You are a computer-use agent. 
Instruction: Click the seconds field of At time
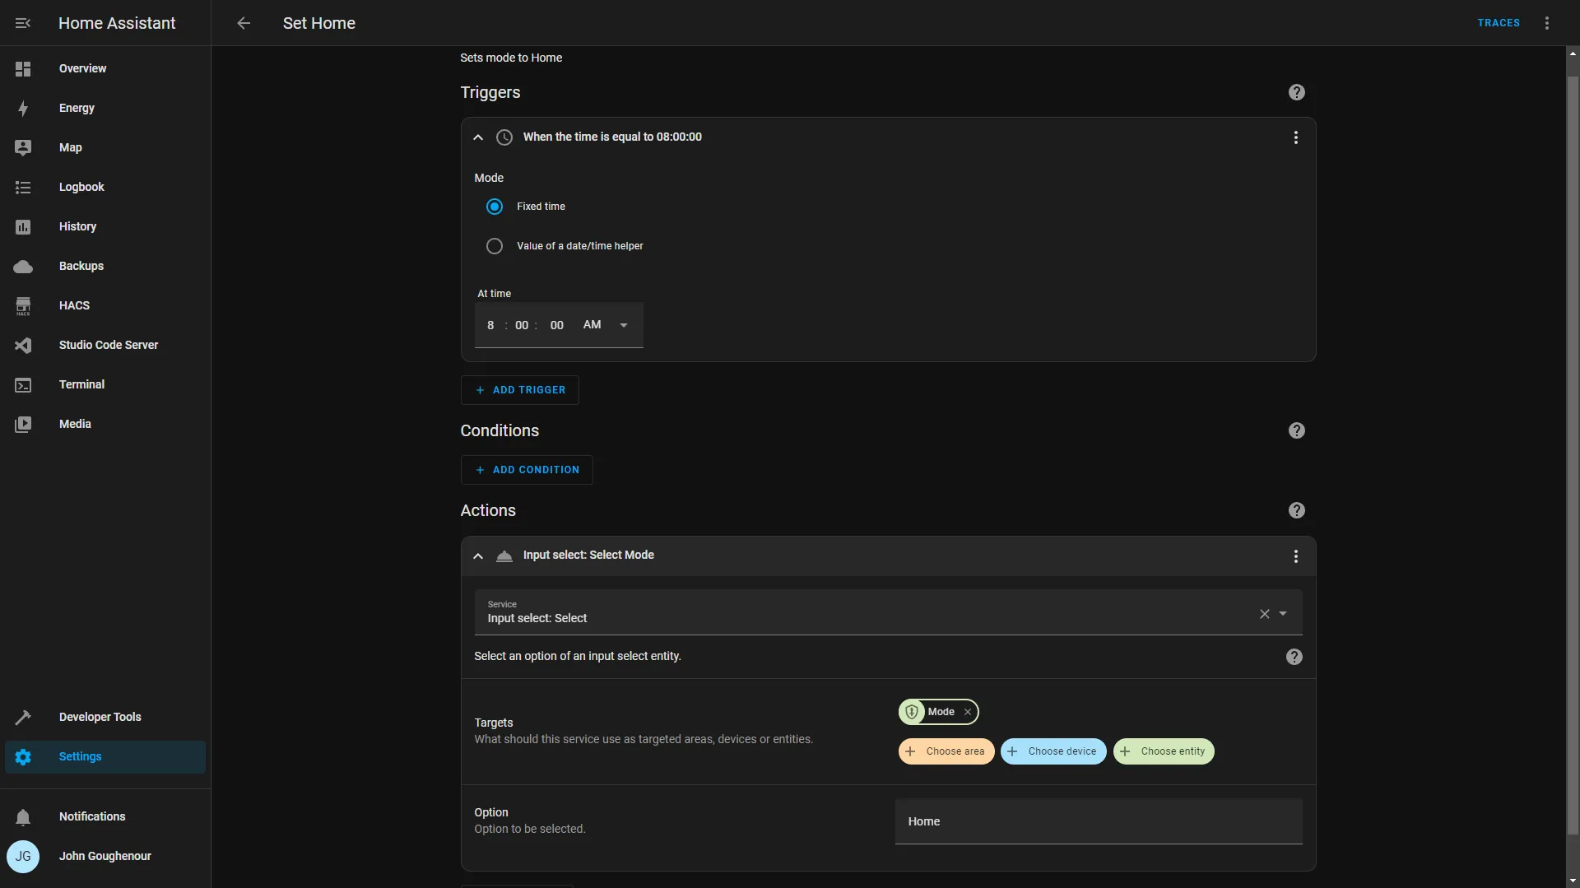coord(557,326)
